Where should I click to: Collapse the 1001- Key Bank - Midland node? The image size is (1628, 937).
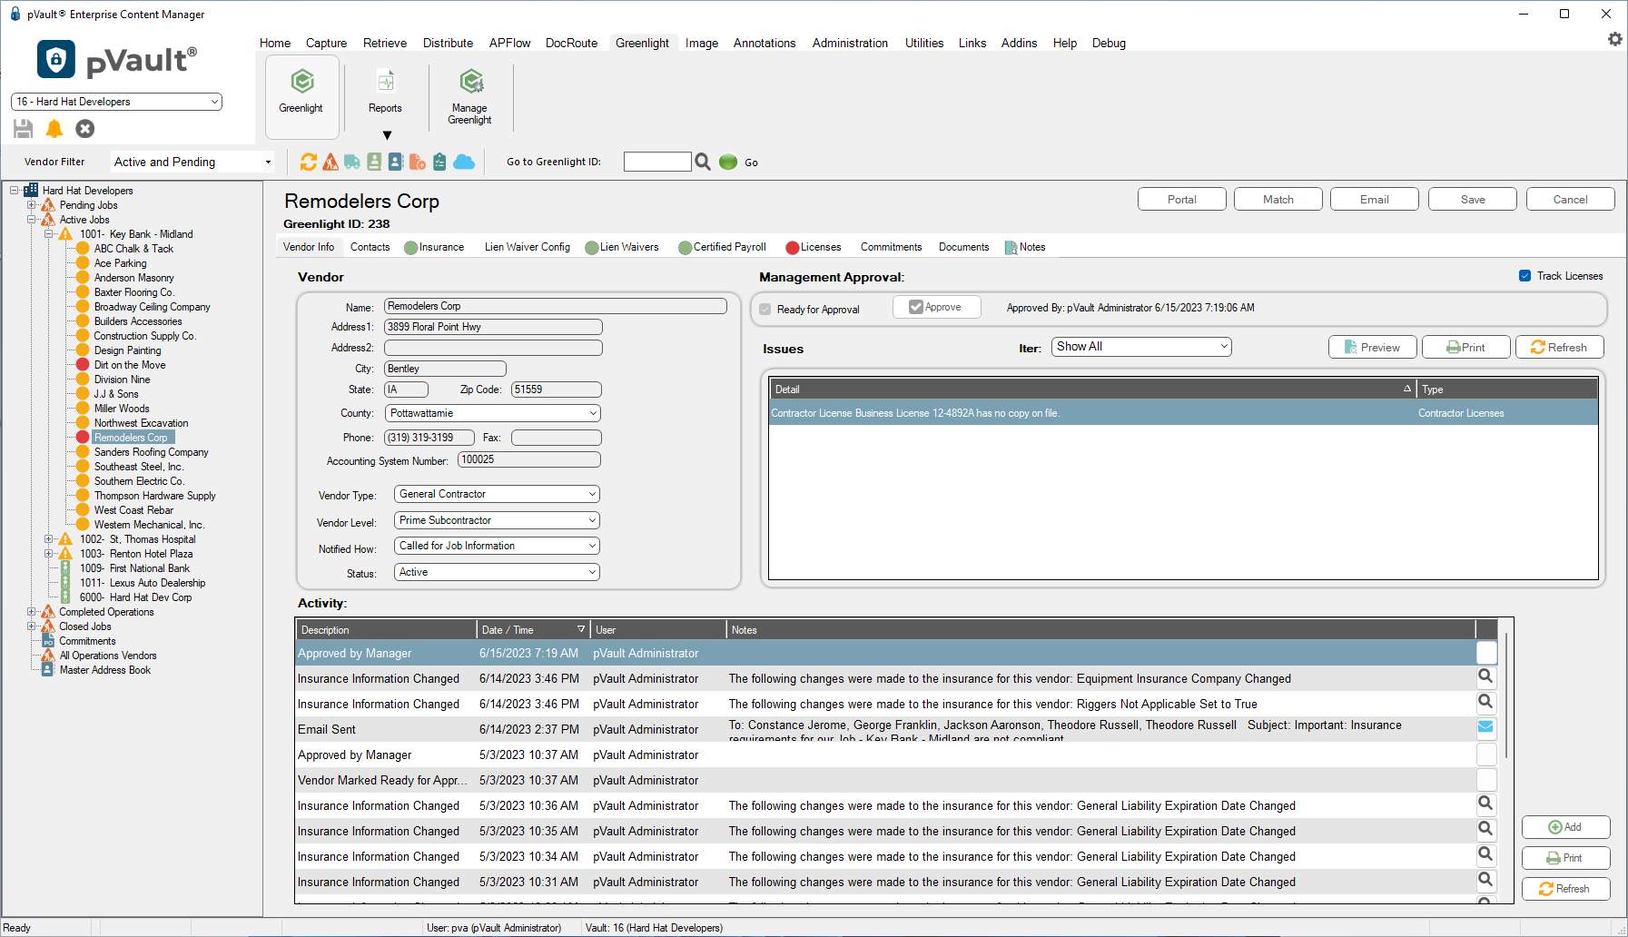[48, 234]
